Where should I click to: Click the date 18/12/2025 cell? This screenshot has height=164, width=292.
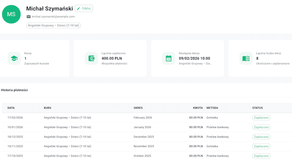tap(15, 137)
